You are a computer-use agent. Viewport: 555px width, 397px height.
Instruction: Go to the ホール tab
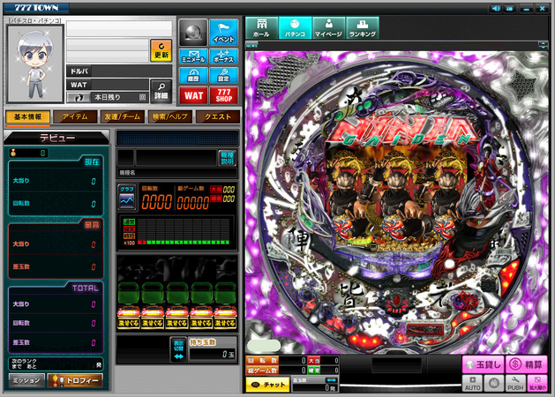click(261, 27)
